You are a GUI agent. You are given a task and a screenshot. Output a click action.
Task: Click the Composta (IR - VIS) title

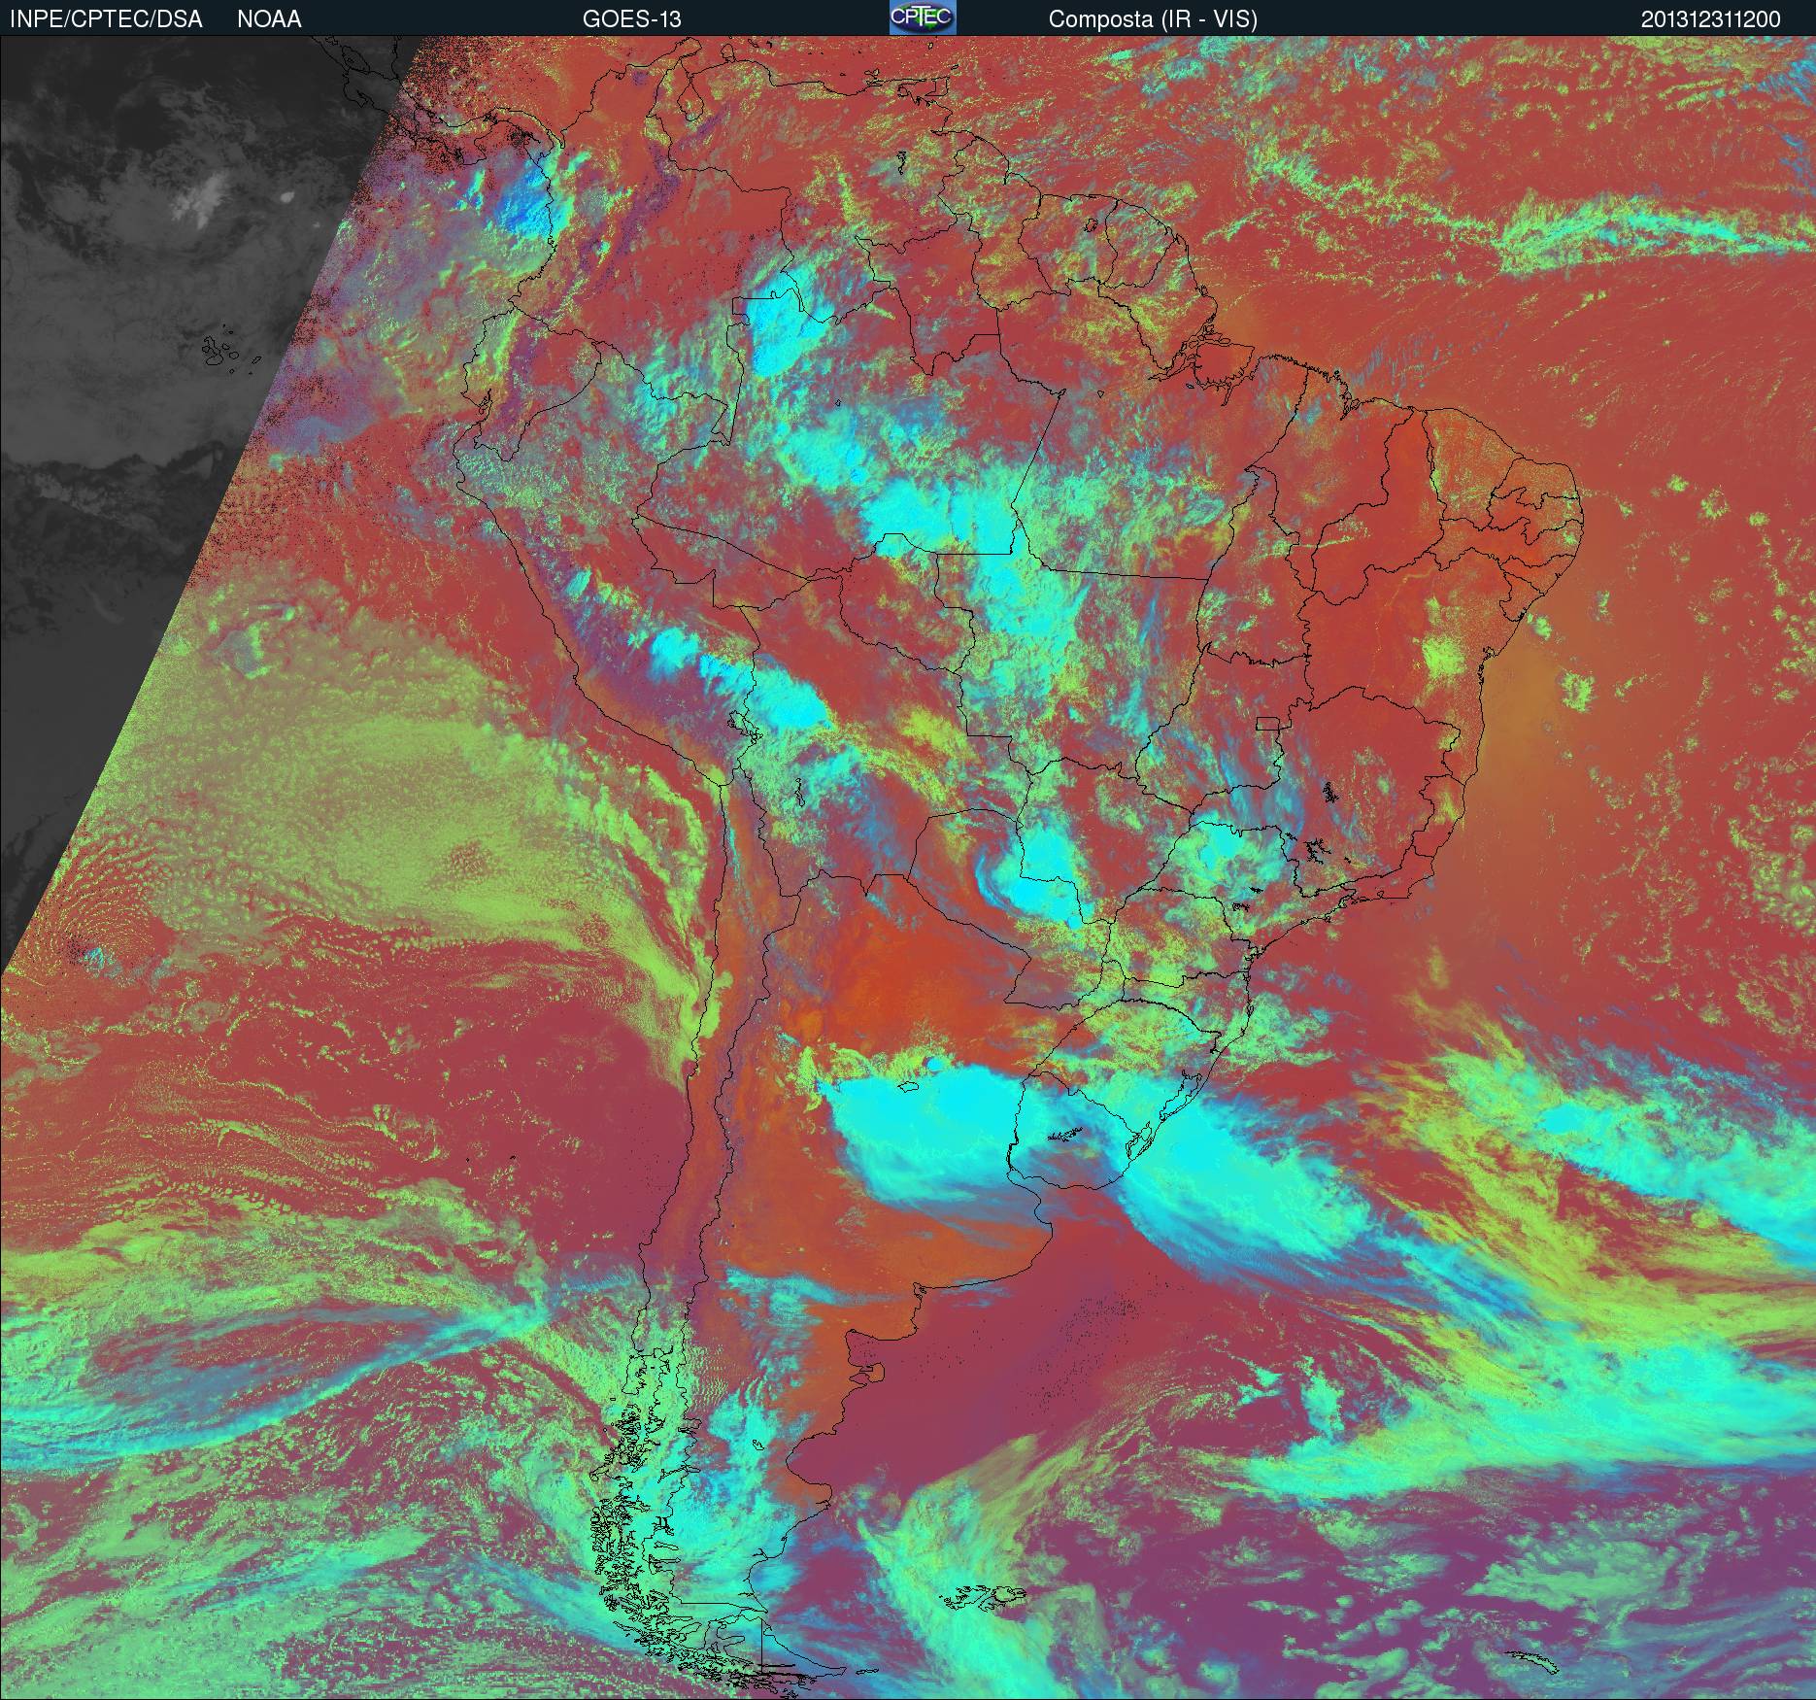(x=1153, y=19)
